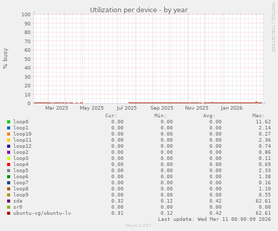Click the loop6 max value 1.38
278x231 pixels.
(x=265, y=177)
